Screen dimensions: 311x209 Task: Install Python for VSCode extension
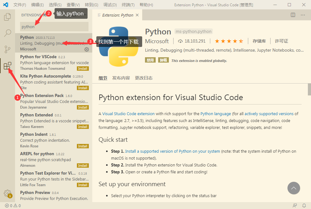tap(83, 69)
